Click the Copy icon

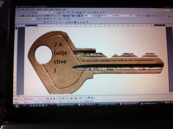[x=45, y=16]
